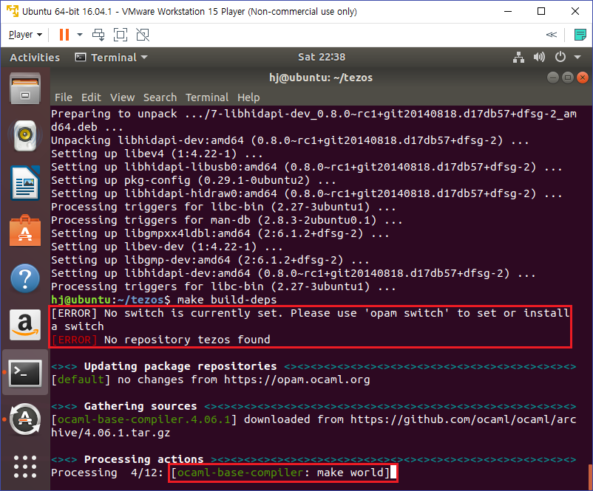The image size is (593, 491).
Task: Open the Terminal app menu in top bar
Action: tap(112, 58)
